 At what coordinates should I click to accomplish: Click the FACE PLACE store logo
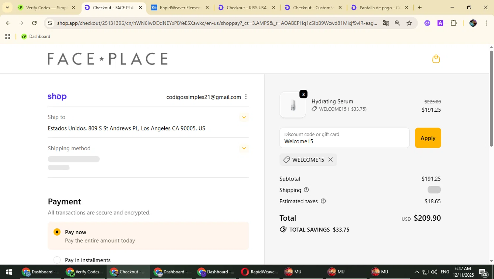coord(108,59)
